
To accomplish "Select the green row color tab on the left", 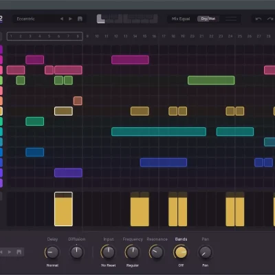I will coord(1,80).
